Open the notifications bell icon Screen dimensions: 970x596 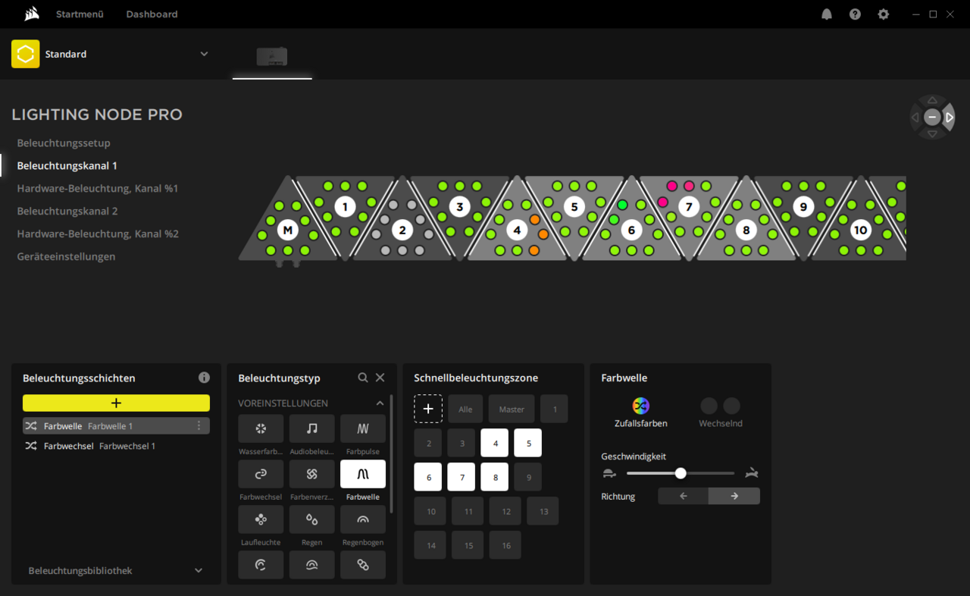[827, 14]
